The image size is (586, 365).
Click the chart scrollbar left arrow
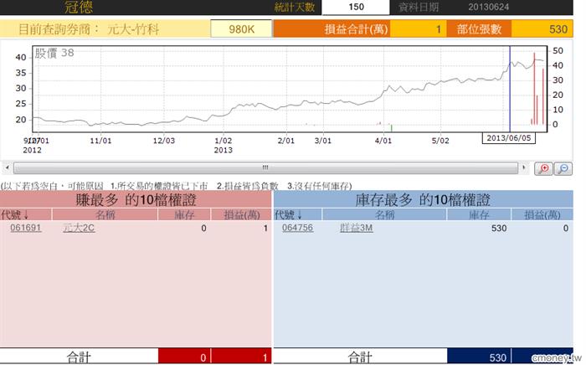pyautogui.click(x=8, y=167)
